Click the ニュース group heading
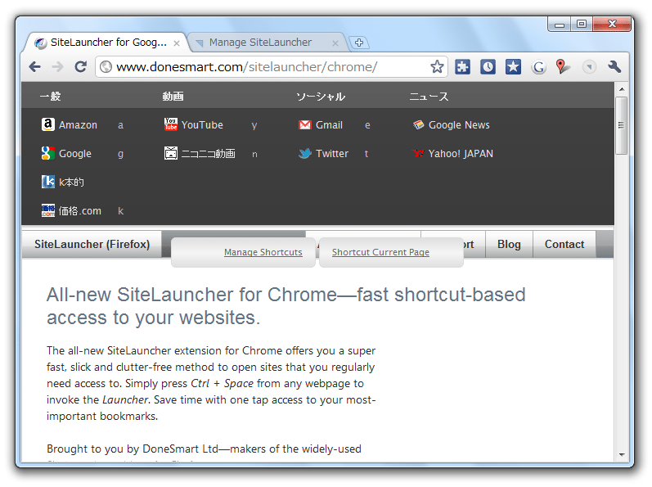 tap(429, 97)
